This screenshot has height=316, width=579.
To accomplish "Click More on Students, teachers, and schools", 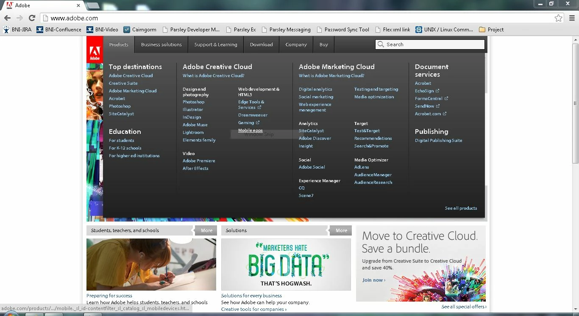I will (206, 230).
